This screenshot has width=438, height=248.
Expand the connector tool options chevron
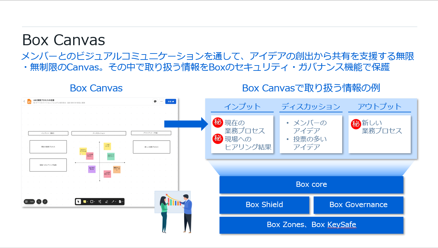pos(115,201)
